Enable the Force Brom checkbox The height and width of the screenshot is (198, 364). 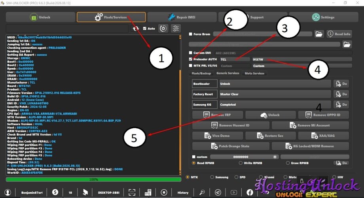coord(191,34)
